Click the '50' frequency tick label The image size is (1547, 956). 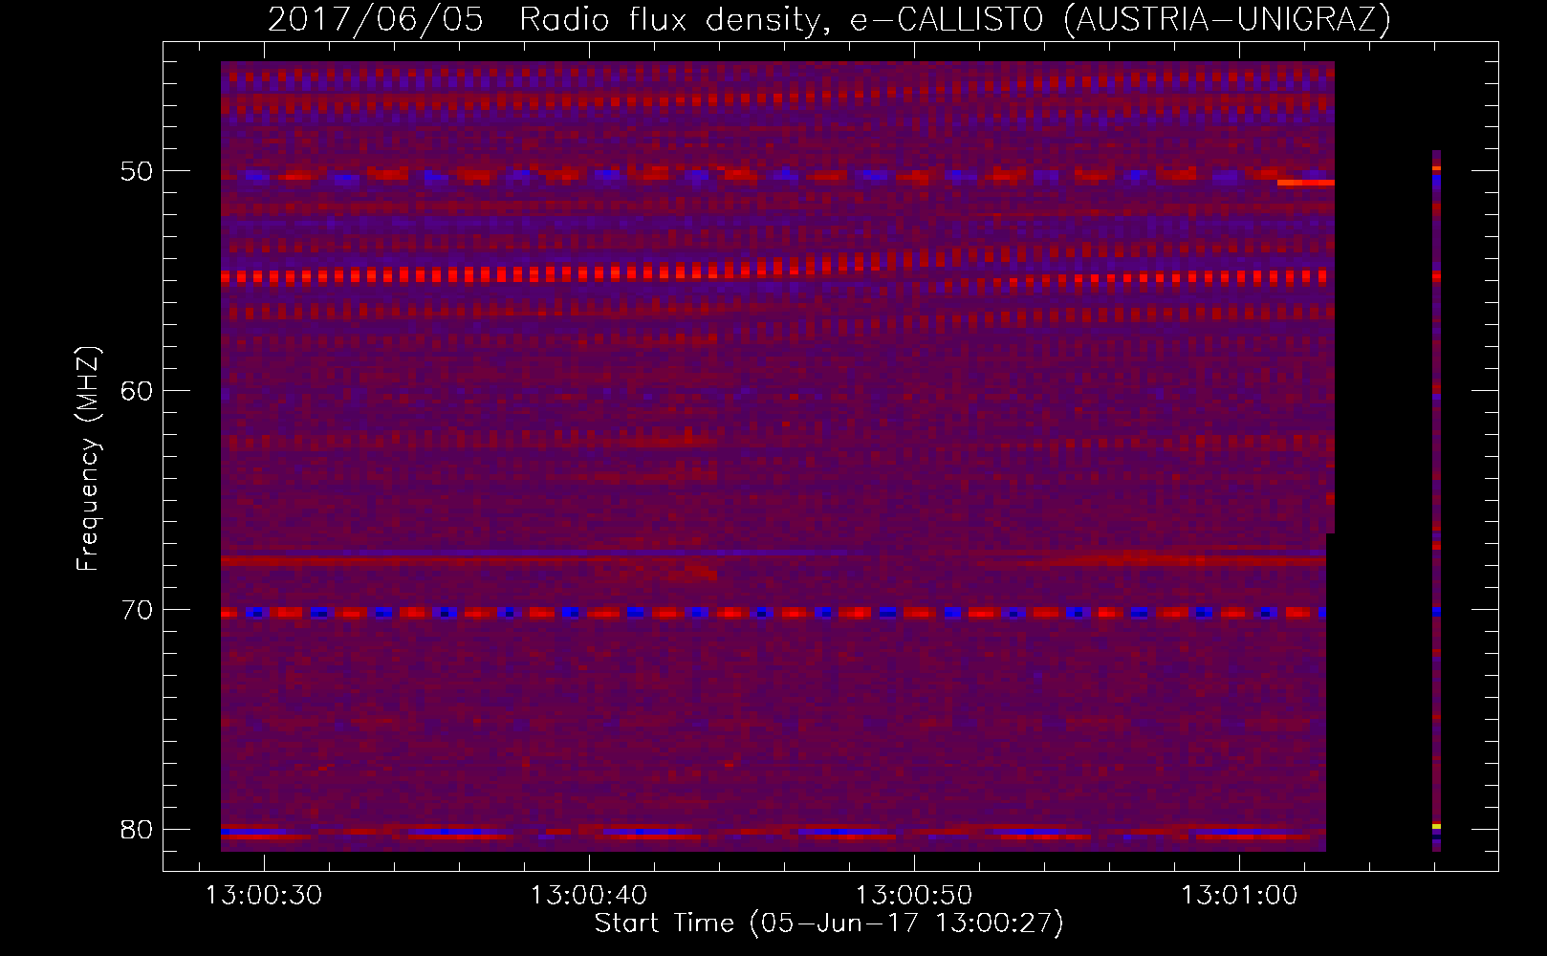137,171
